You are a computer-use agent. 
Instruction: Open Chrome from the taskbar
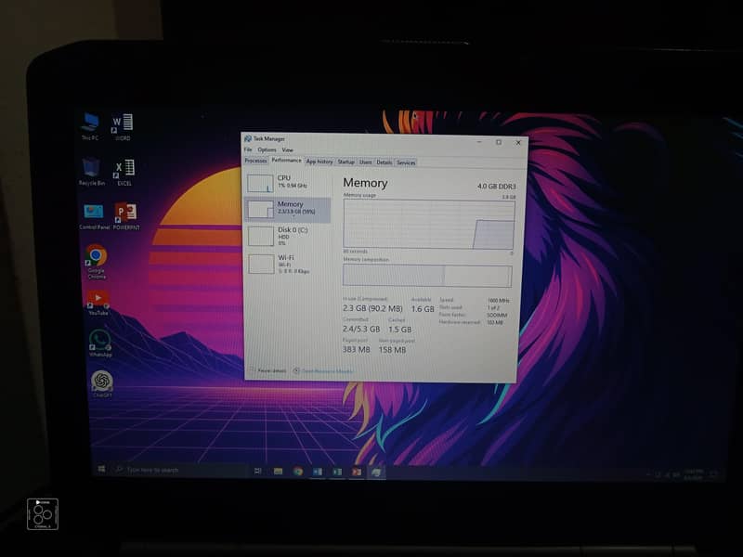(x=297, y=472)
